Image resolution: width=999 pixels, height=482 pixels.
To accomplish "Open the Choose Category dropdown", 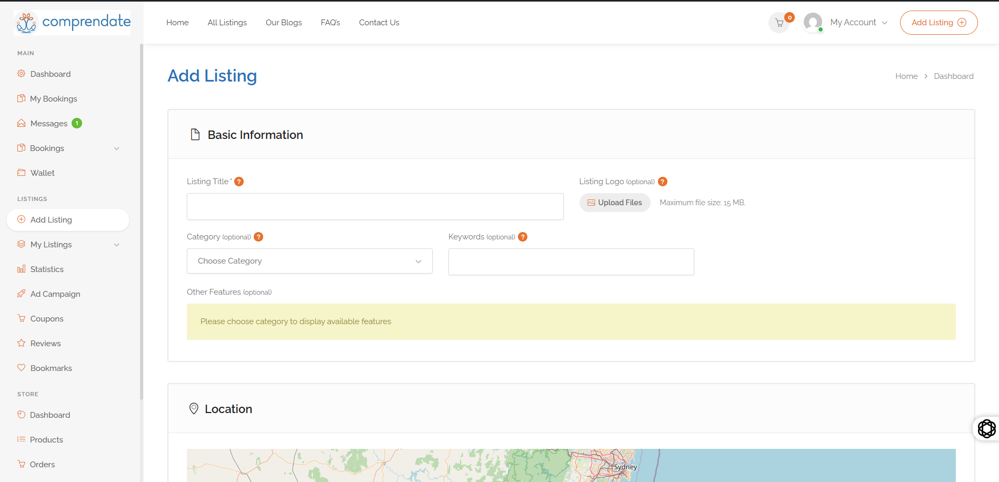I will point(309,261).
